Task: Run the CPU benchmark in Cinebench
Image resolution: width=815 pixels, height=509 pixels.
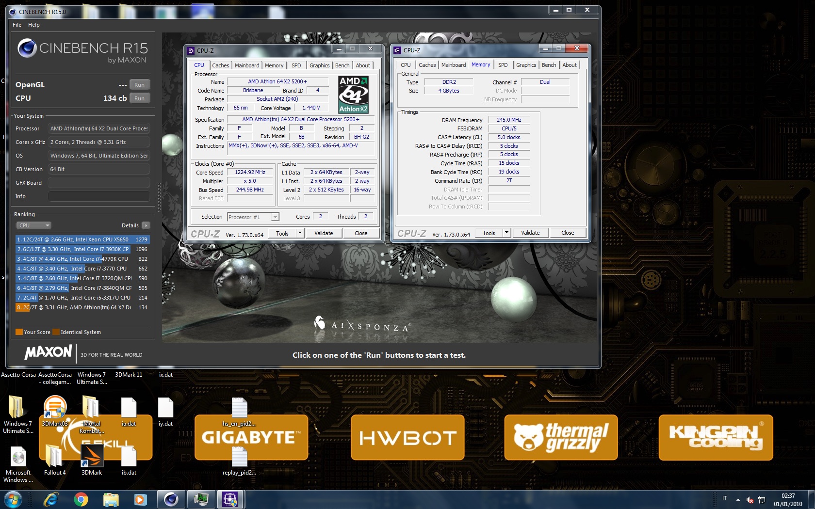Action: point(139,98)
